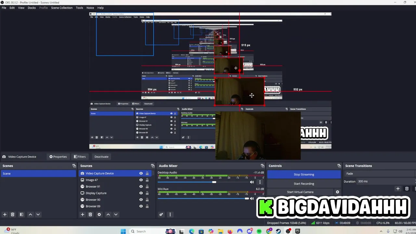Open source properties gear in Sources dock
Screen dimensions: 416x234
(99, 214)
